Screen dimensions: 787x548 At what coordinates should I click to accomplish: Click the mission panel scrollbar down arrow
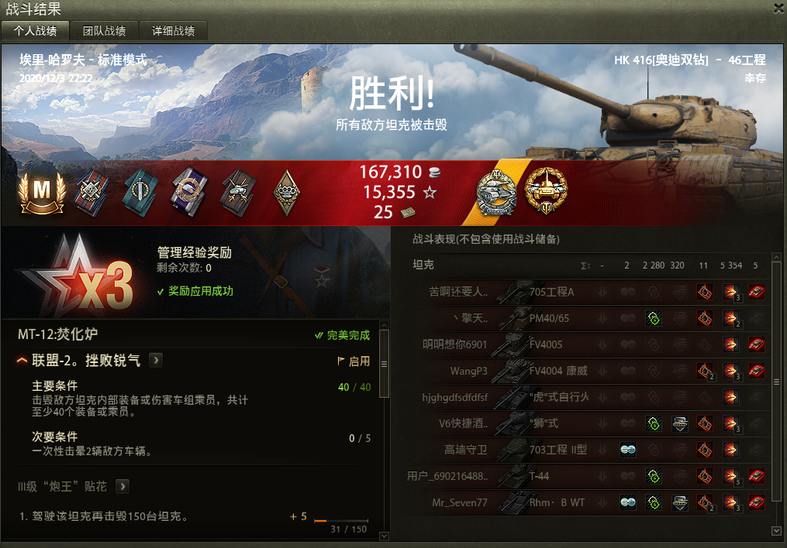[x=384, y=536]
